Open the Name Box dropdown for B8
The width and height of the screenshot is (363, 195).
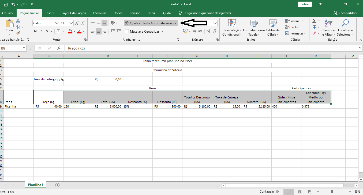click(x=24, y=48)
